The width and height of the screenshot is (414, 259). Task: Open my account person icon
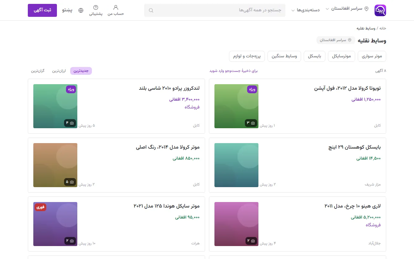click(x=116, y=7)
